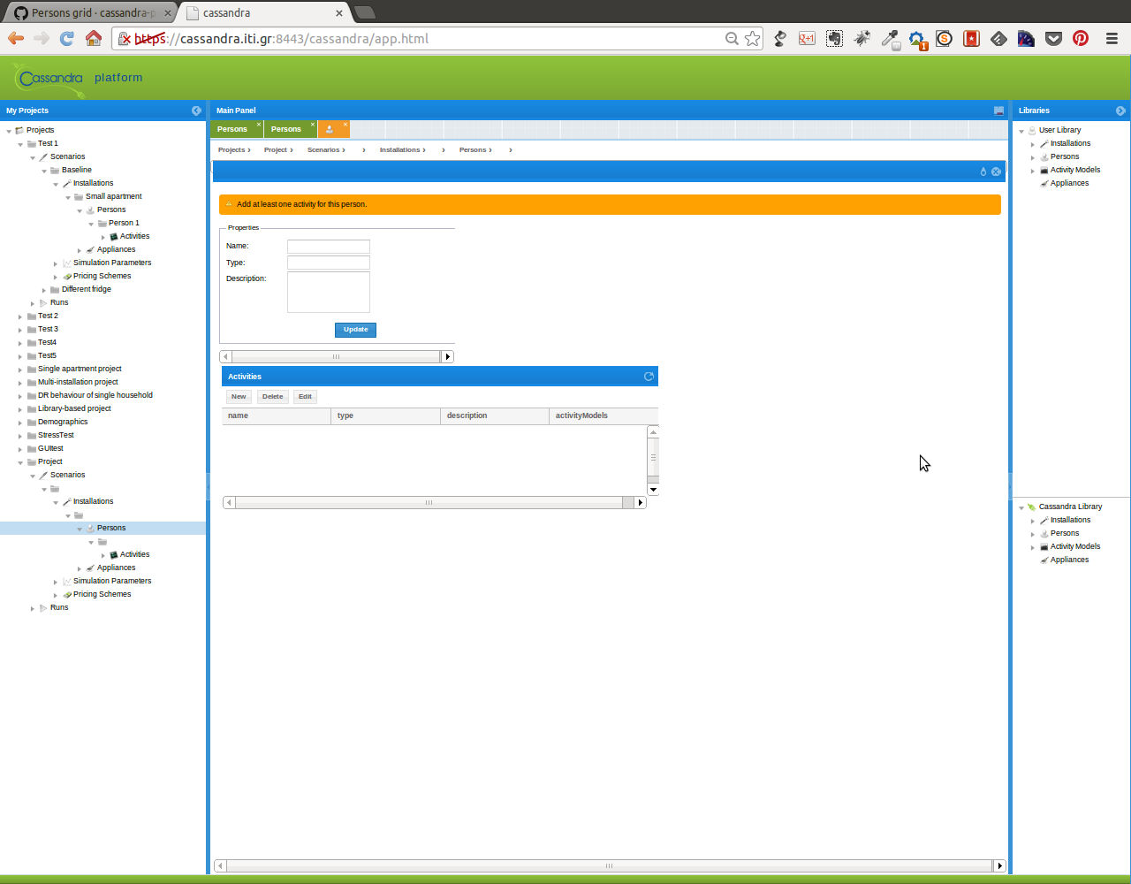Collapse the My Projects panel

[196, 110]
